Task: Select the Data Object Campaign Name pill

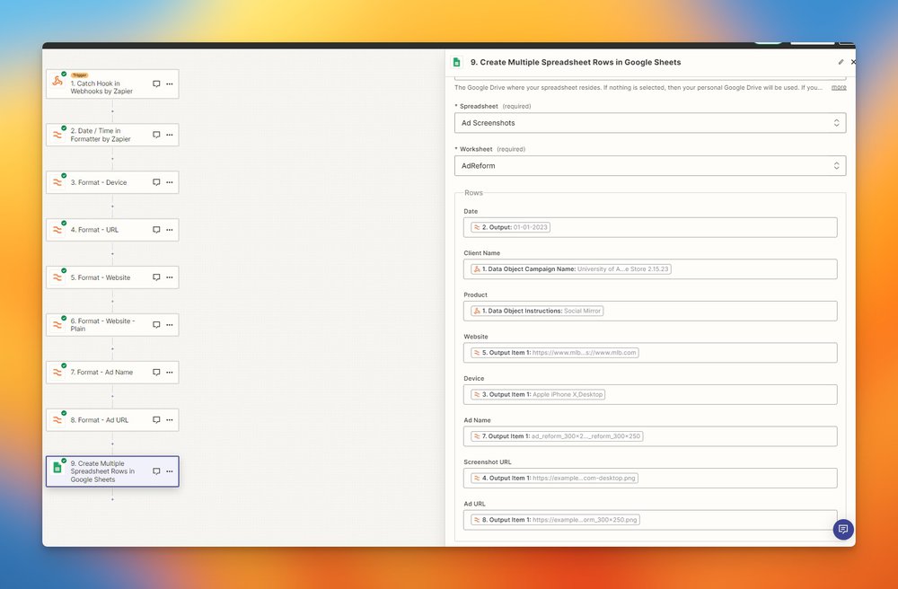Action: coord(571,269)
